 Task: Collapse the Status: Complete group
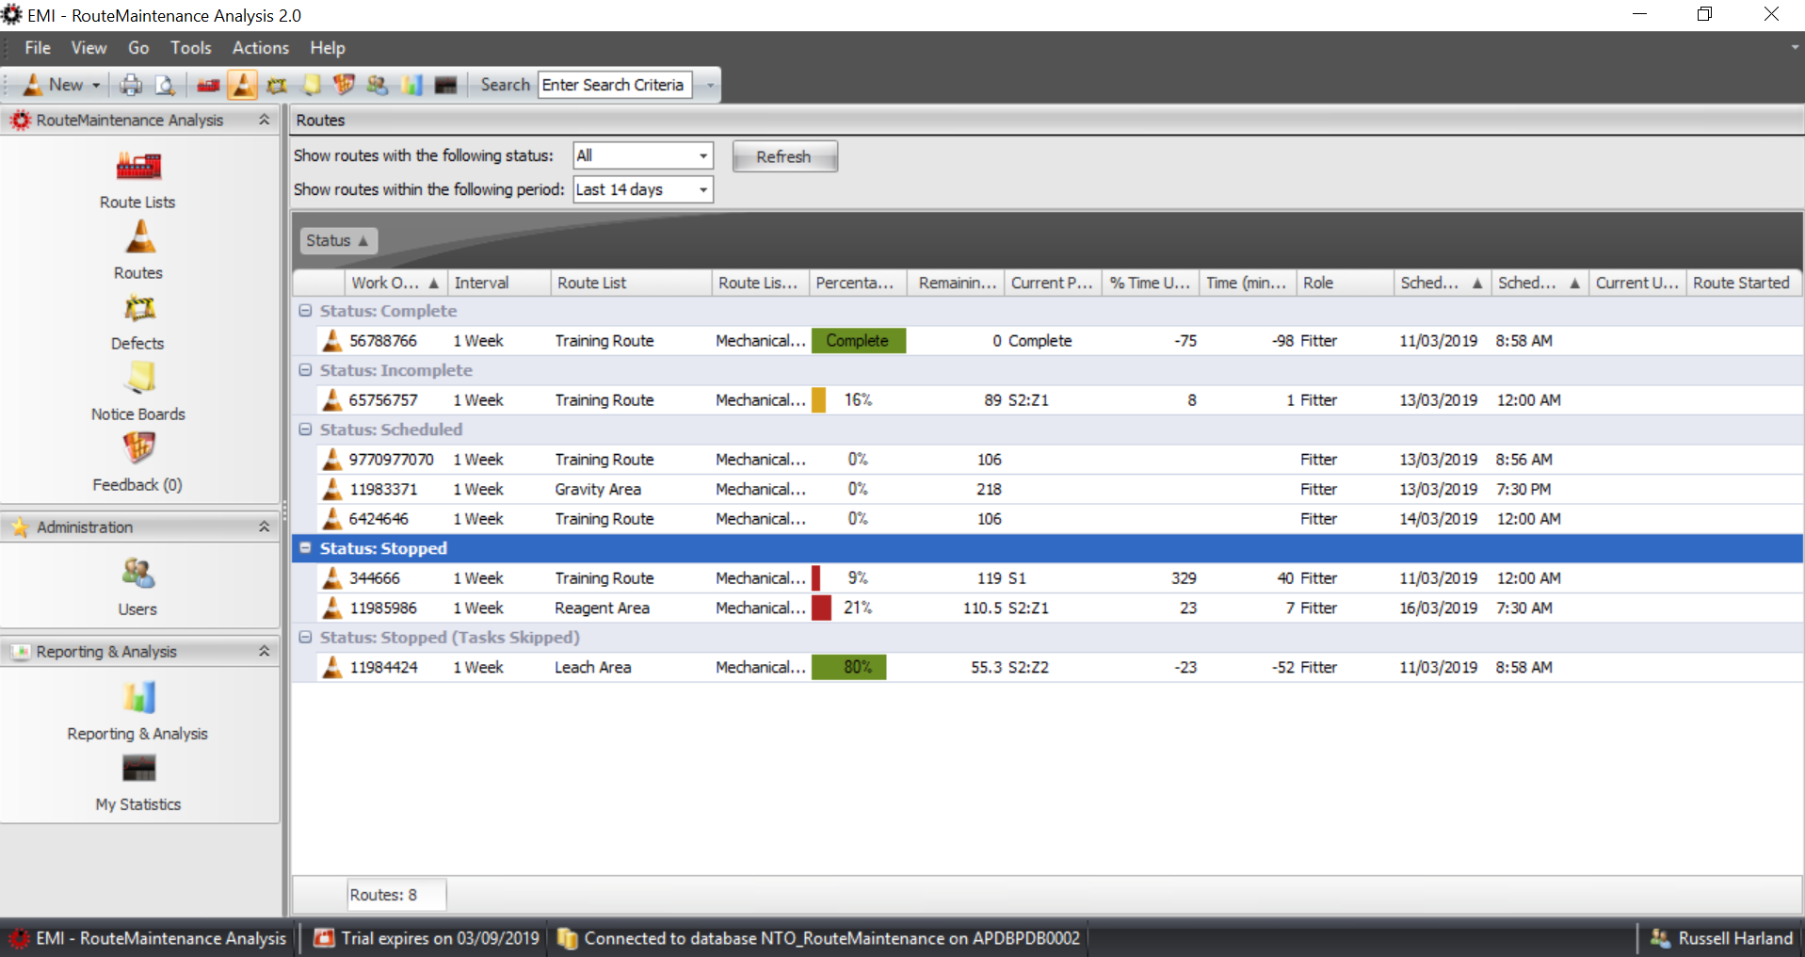pos(305,311)
